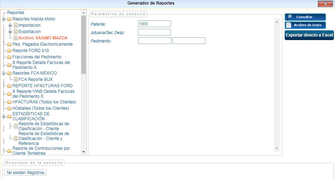Click folder icon of X Reporte VINS Detalle
Viewport: 335px width, 179px height.
9,94
